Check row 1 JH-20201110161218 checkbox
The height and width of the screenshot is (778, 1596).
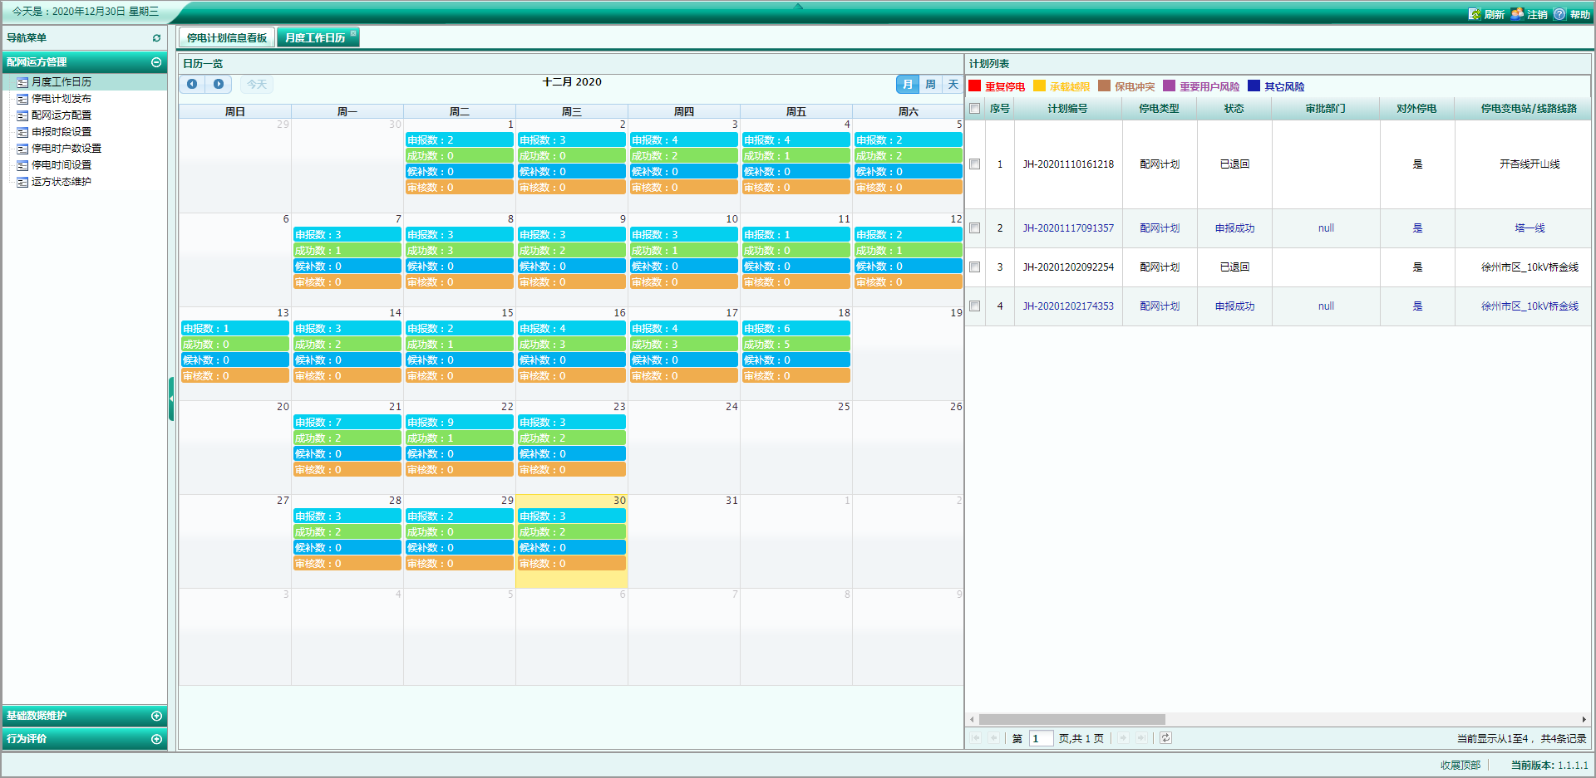[x=975, y=164]
